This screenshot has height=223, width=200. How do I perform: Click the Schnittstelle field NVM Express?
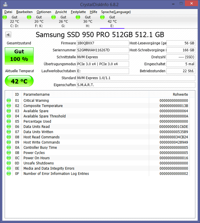click(103, 57)
